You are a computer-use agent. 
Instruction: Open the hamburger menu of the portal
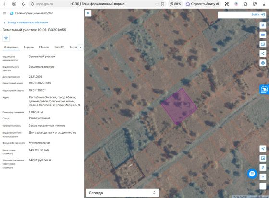pos(5,13)
